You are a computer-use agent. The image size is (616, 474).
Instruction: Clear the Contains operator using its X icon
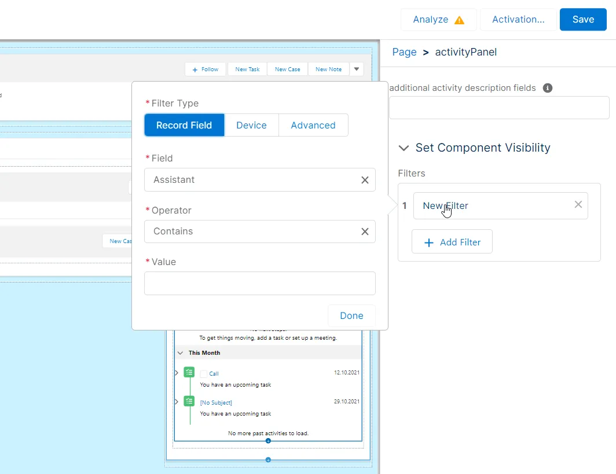365,231
